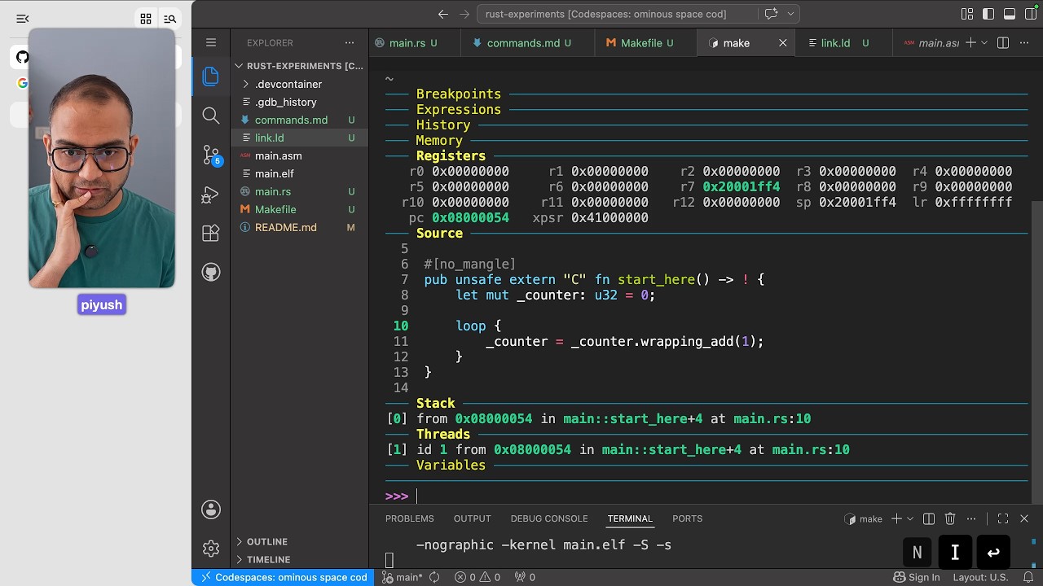Screen dimensions: 1043x586
Task: Open the Explorer view in the activity bar
Action: (211, 77)
